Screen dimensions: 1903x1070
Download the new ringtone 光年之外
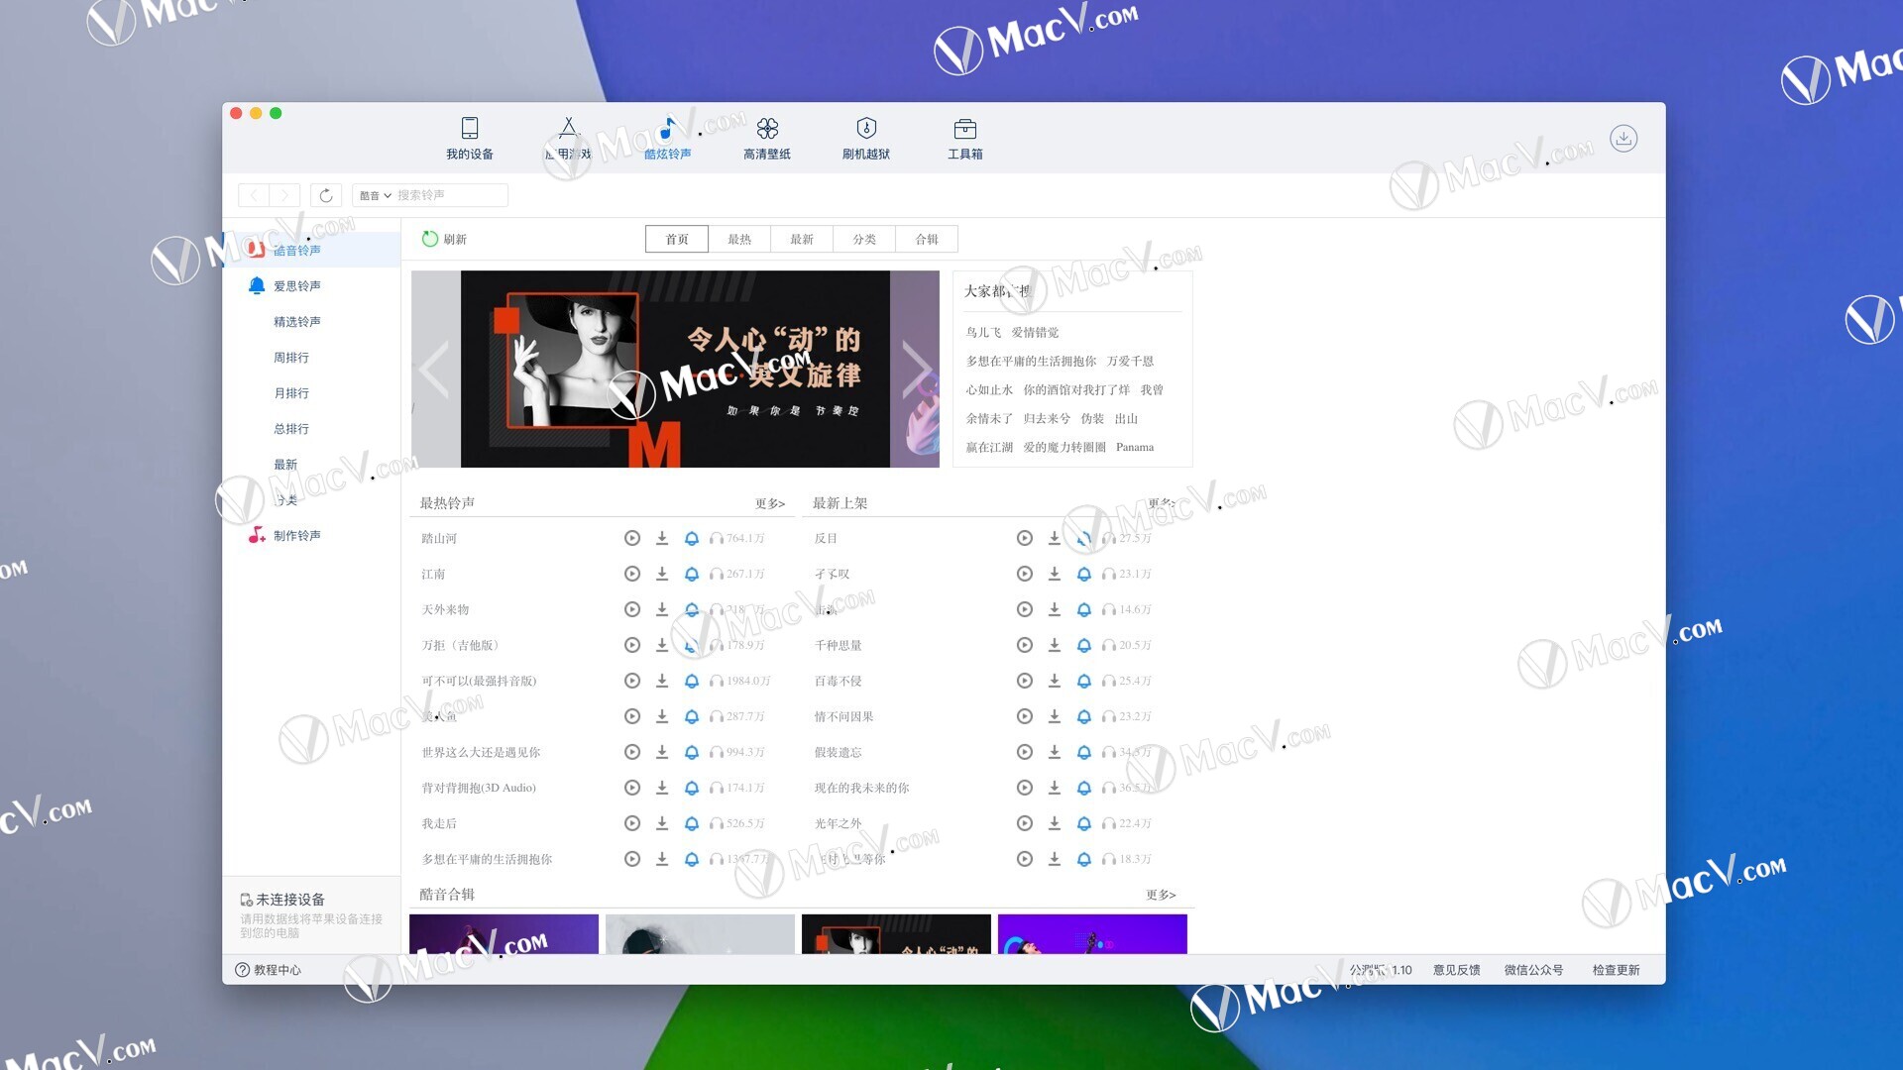1055,823
